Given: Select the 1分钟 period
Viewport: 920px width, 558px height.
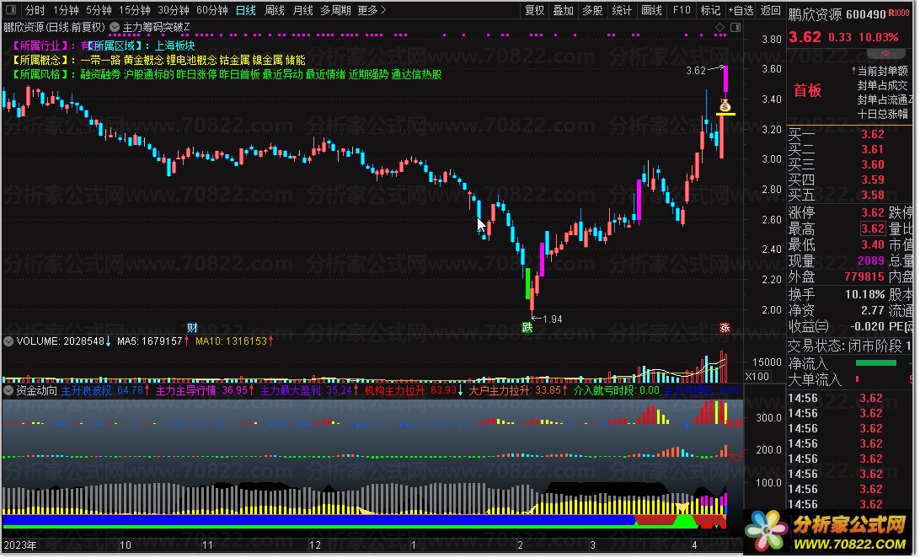Looking at the screenshot, I should click(66, 10).
